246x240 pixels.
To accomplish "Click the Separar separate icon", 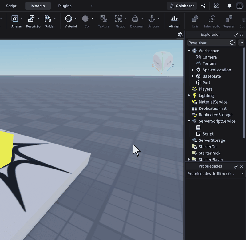I will [x=229, y=18].
